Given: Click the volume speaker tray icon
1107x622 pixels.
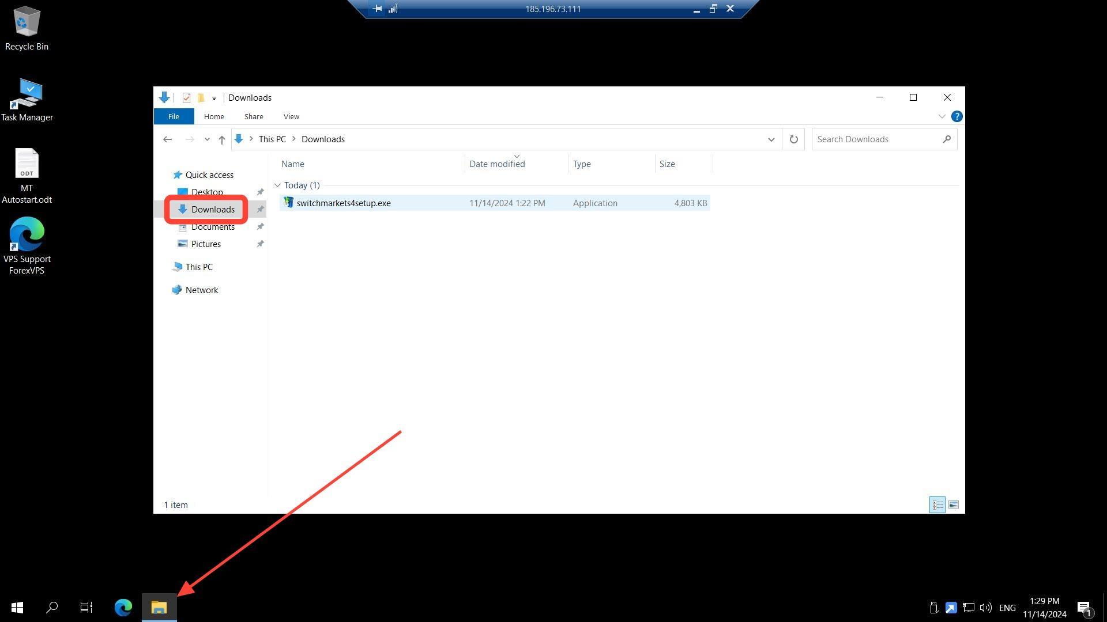Looking at the screenshot, I should pyautogui.click(x=985, y=608).
